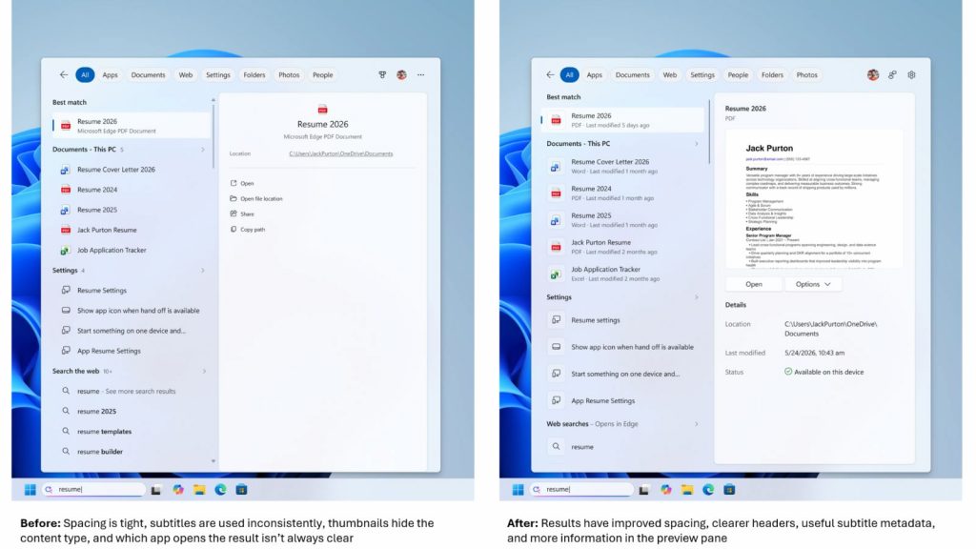Open the ellipsis more-options menu in Before panel
The height and width of the screenshot is (549, 976).
[420, 74]
